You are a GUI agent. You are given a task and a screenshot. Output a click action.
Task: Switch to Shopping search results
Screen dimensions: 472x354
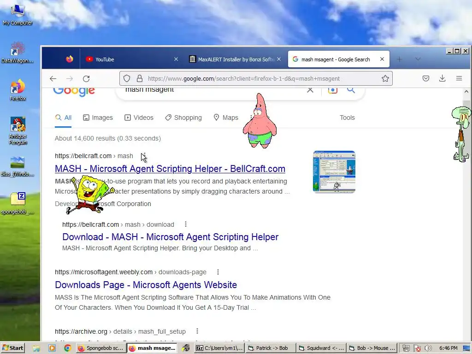[x=183, y=118]
